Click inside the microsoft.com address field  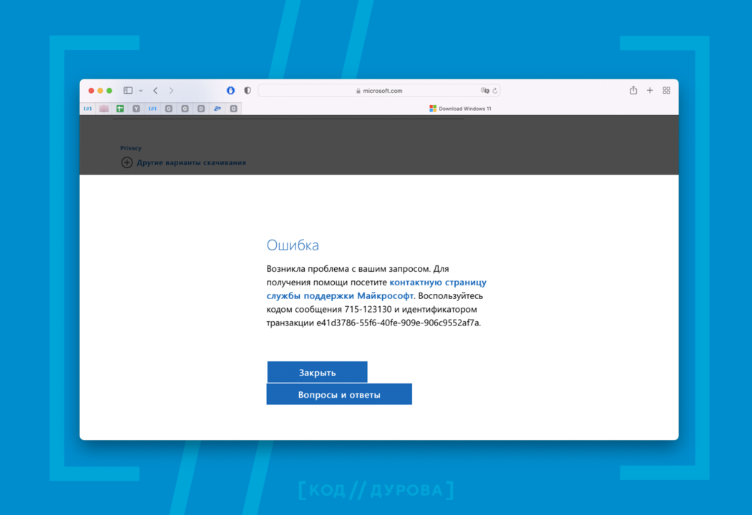(x=379, y=90)
